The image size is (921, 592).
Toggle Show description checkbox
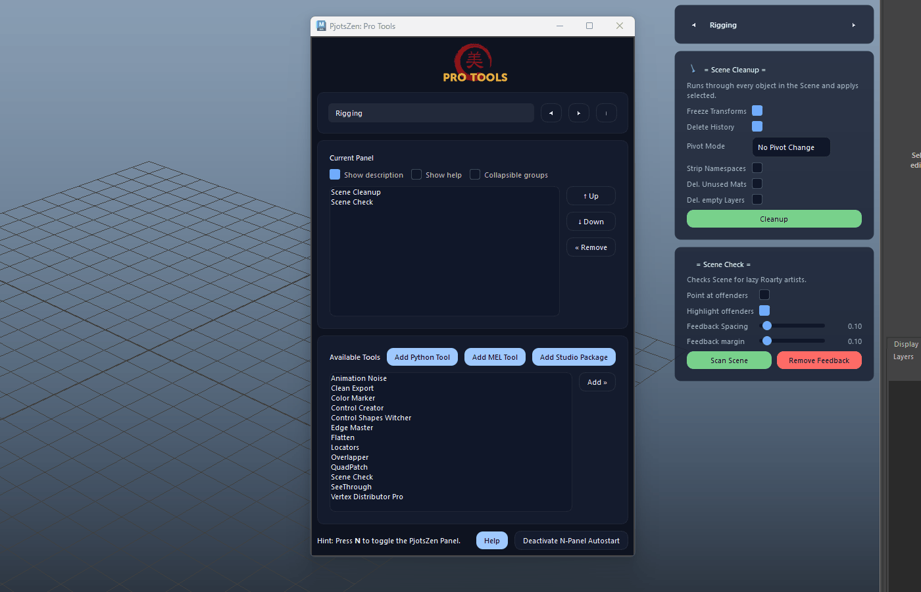click(x=335, y=174)
